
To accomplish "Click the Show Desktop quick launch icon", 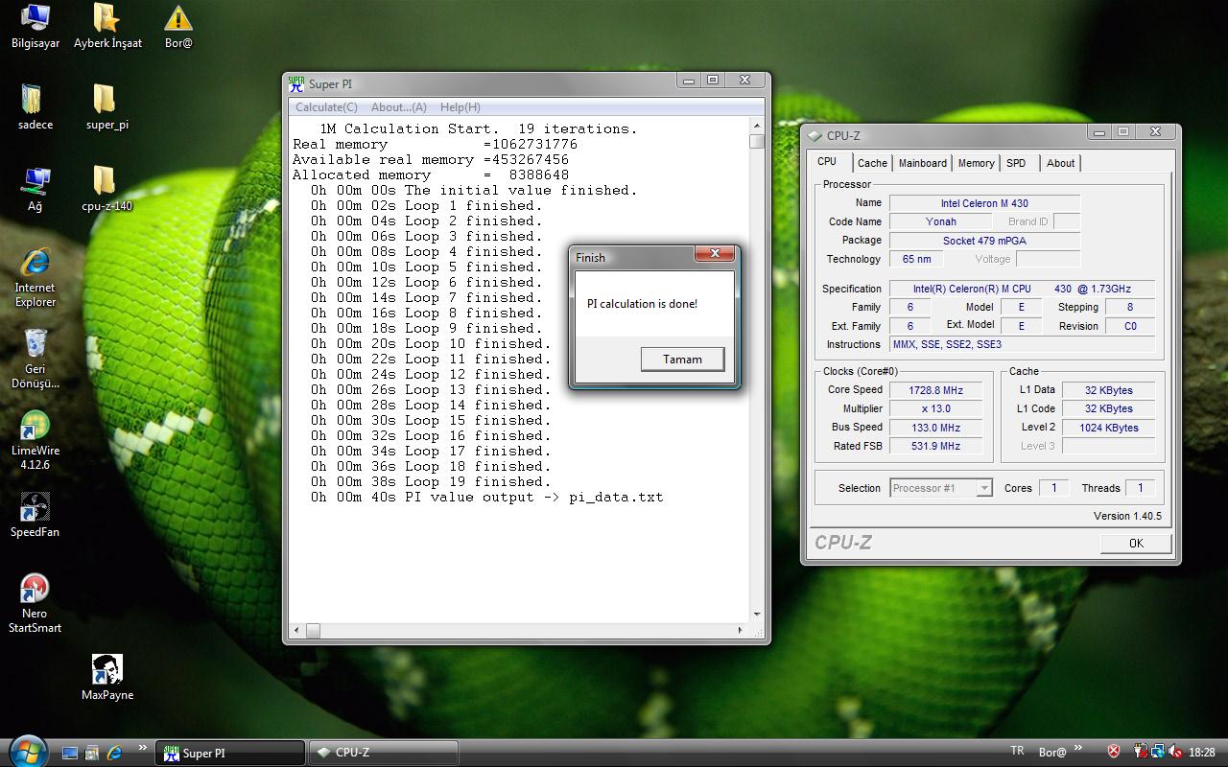I will click(x=70, y=753).
